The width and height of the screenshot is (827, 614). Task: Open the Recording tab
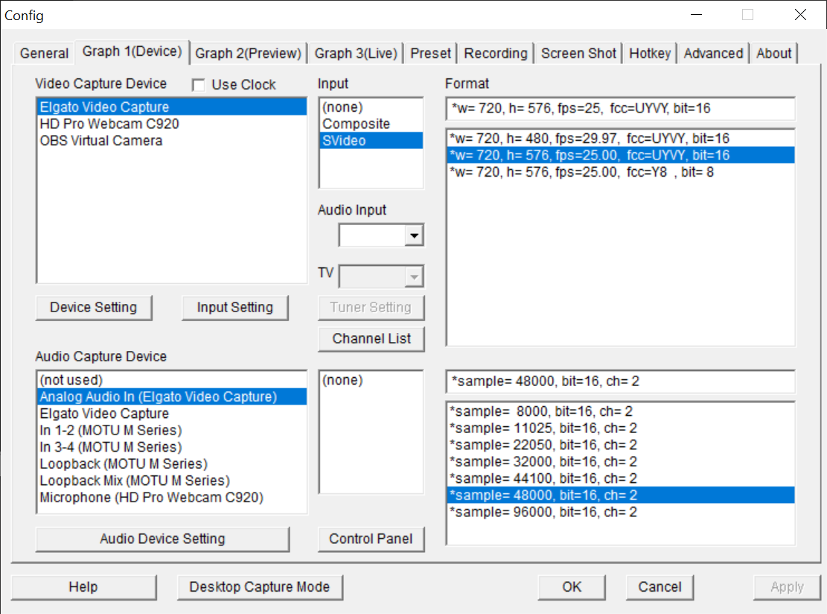pyautogui.click(x=496, y=54)
